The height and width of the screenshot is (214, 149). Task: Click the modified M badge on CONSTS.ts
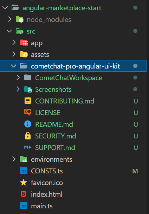pos(135,171)
